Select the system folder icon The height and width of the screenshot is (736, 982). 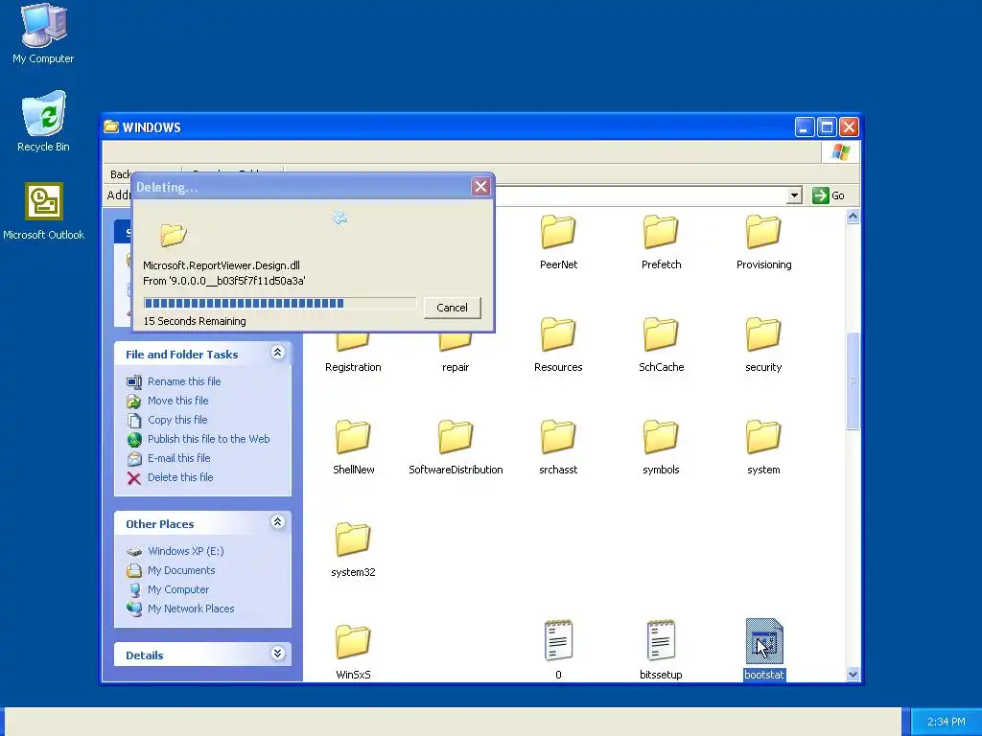pos(763,438)
